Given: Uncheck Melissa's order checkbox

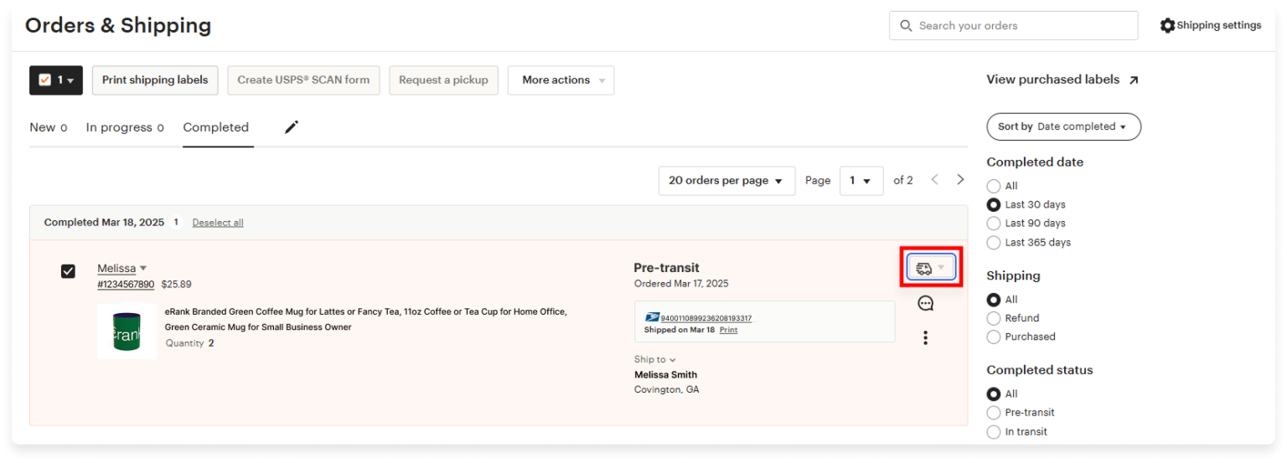Looking at the screenshot, I should [68, 271].
